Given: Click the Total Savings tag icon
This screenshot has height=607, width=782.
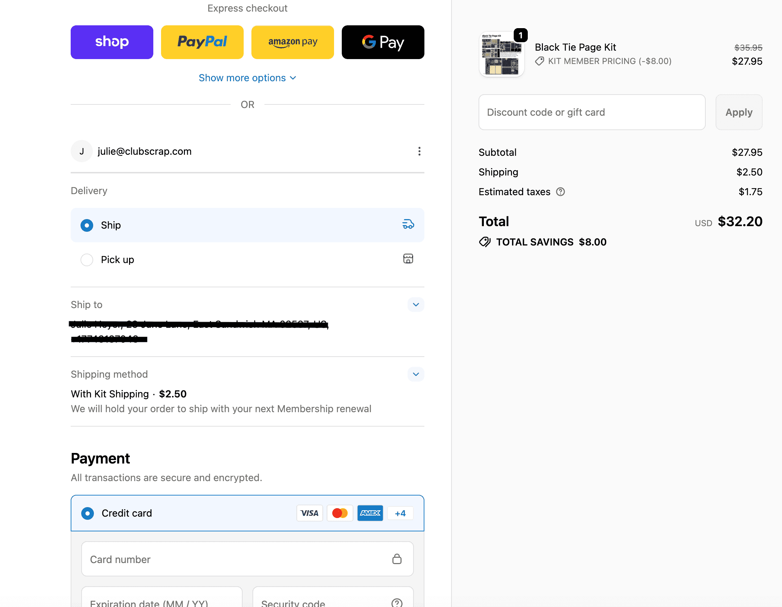Looking at the screenshot, I should coord(485,242).
